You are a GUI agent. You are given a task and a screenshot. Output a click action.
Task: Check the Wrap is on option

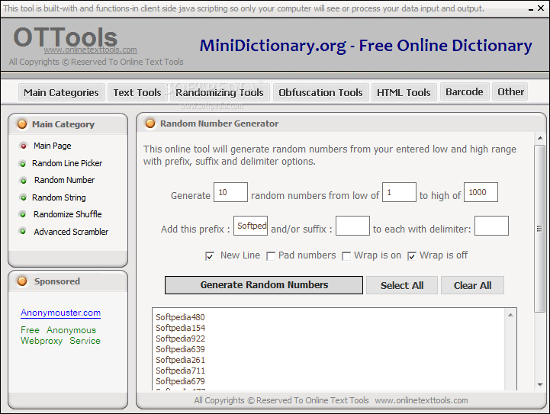click(x=346, y=256)
